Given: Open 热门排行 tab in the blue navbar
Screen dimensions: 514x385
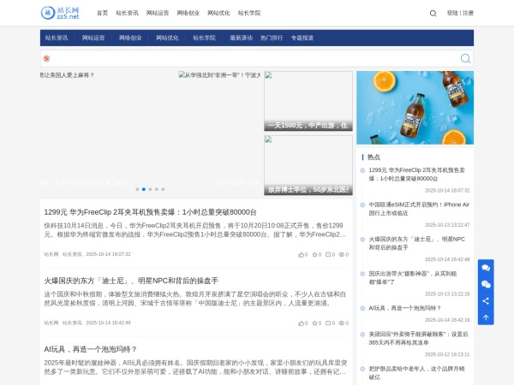Looking at the screenshot, I should 272,38.
